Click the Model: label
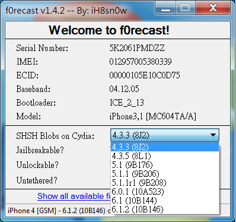Viewport: 236px width, 222px height. pos(28,116)
